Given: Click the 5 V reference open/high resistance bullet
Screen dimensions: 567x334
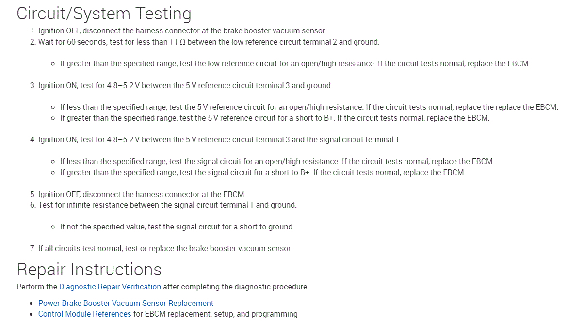Looking at the screenshot, I should [308, 107].
